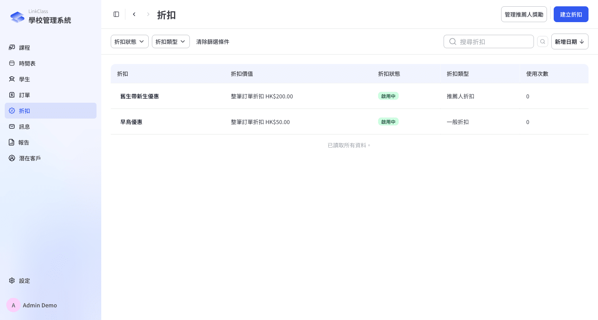Click 清除篩選條件 link
Screen dimensions: 598x320
(213, 41)
